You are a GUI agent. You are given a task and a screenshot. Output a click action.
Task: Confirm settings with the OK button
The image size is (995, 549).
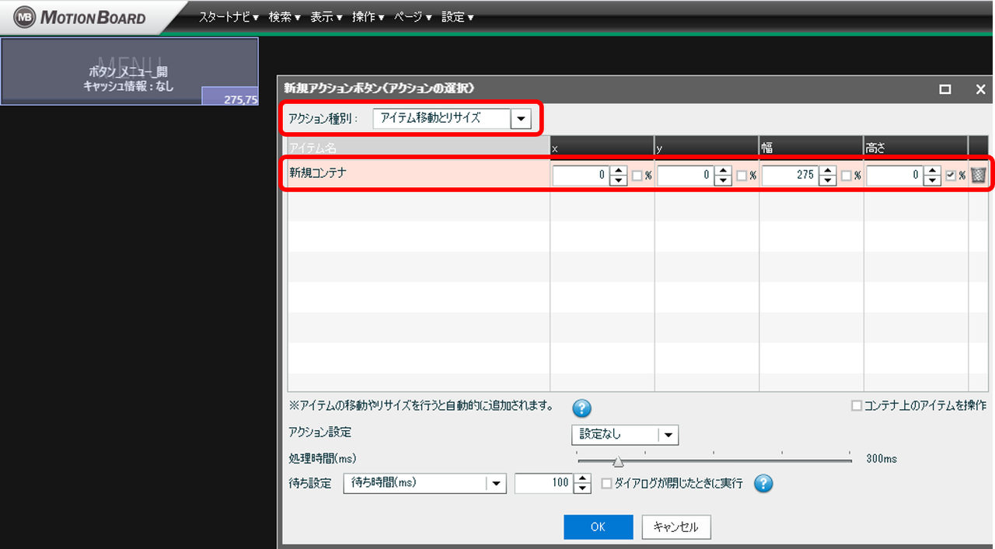tap(598, 526)
